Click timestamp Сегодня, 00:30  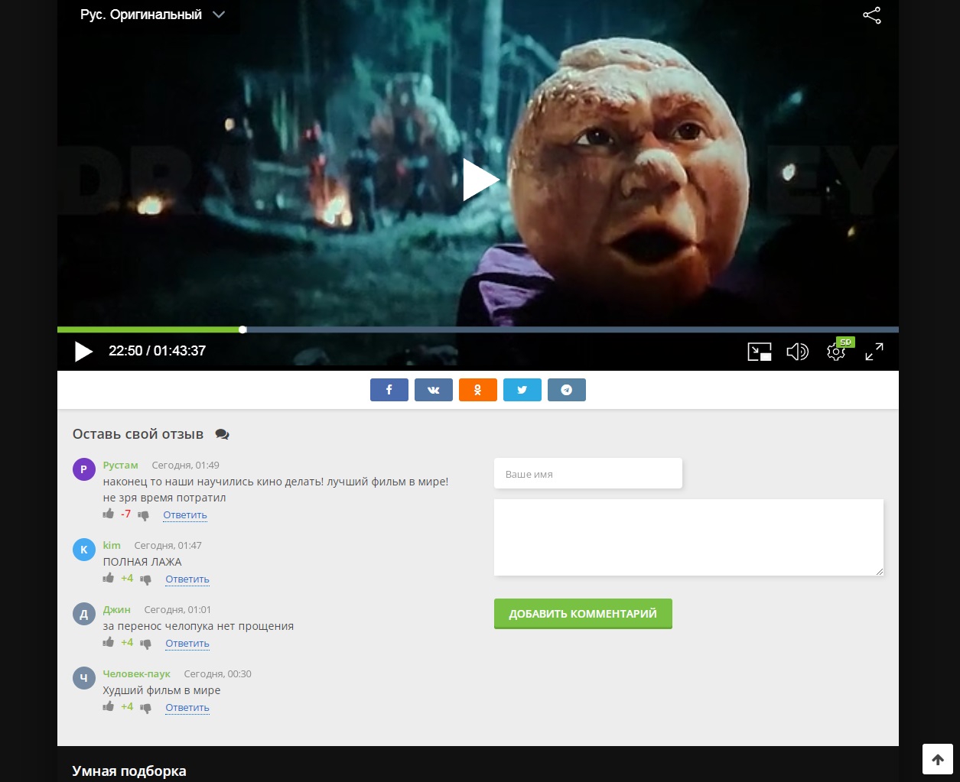pyautogui.click(x=218, y=673)
